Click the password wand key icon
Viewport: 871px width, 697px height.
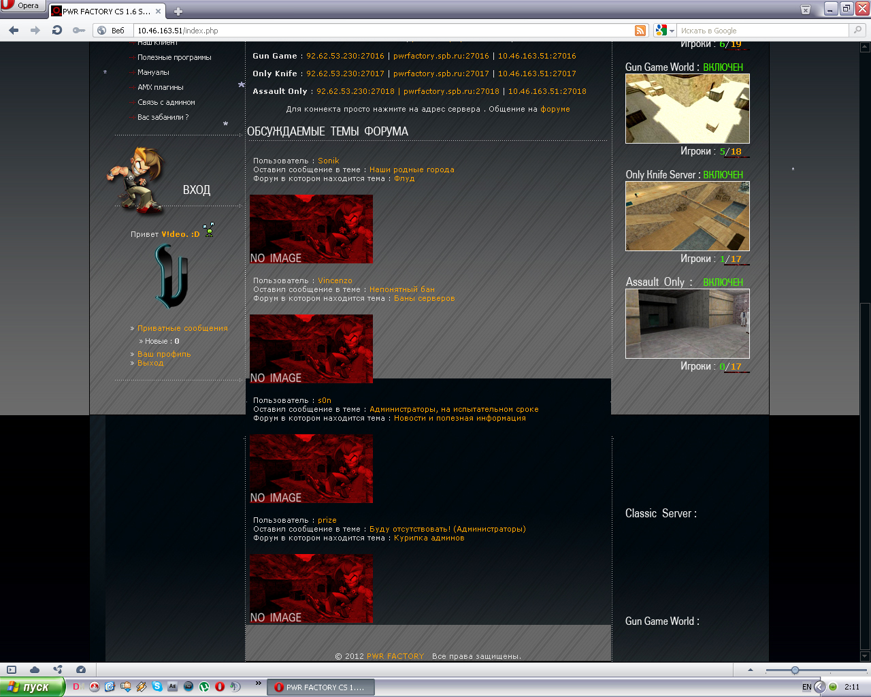pos(79,30)
